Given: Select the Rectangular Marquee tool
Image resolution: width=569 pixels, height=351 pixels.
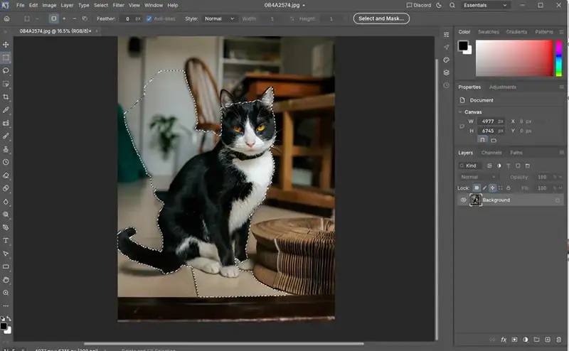Looking at the screenshot, I should 6,58.
